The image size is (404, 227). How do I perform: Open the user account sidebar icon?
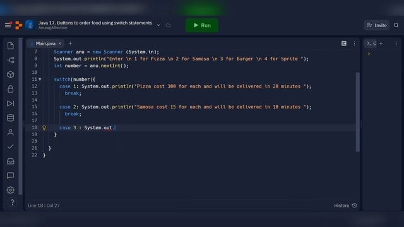click(11, 132)
